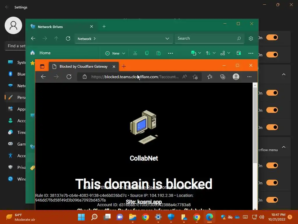The height and width of the screenshot is (224, 298).
Task: Open Edge tab actions menu icon
Action: (x=42, y=66)
